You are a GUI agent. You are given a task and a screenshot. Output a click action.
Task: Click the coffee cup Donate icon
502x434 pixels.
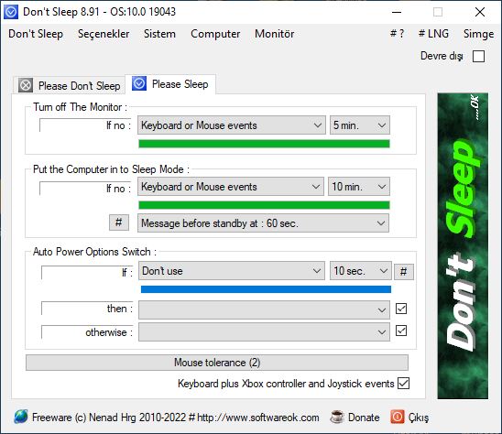[x=337, y=417]
